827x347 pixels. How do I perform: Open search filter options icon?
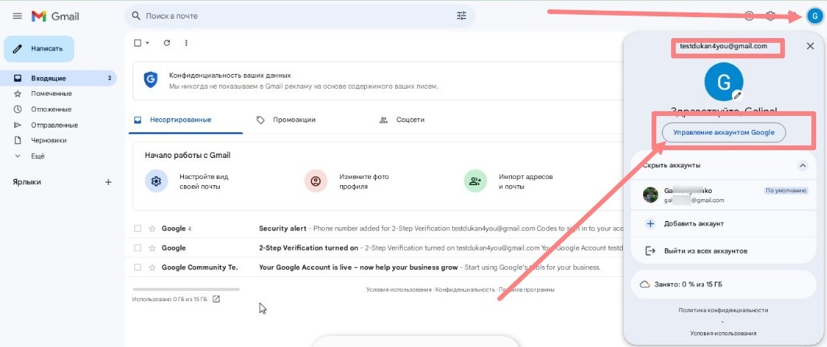pos(461,16)
